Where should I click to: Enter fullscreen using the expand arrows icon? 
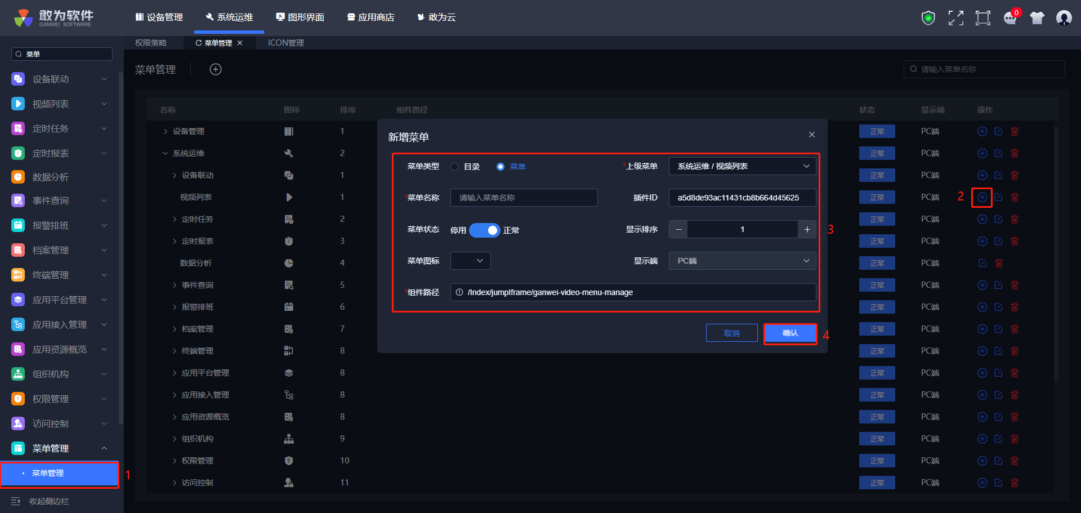(x=955, y=18)
